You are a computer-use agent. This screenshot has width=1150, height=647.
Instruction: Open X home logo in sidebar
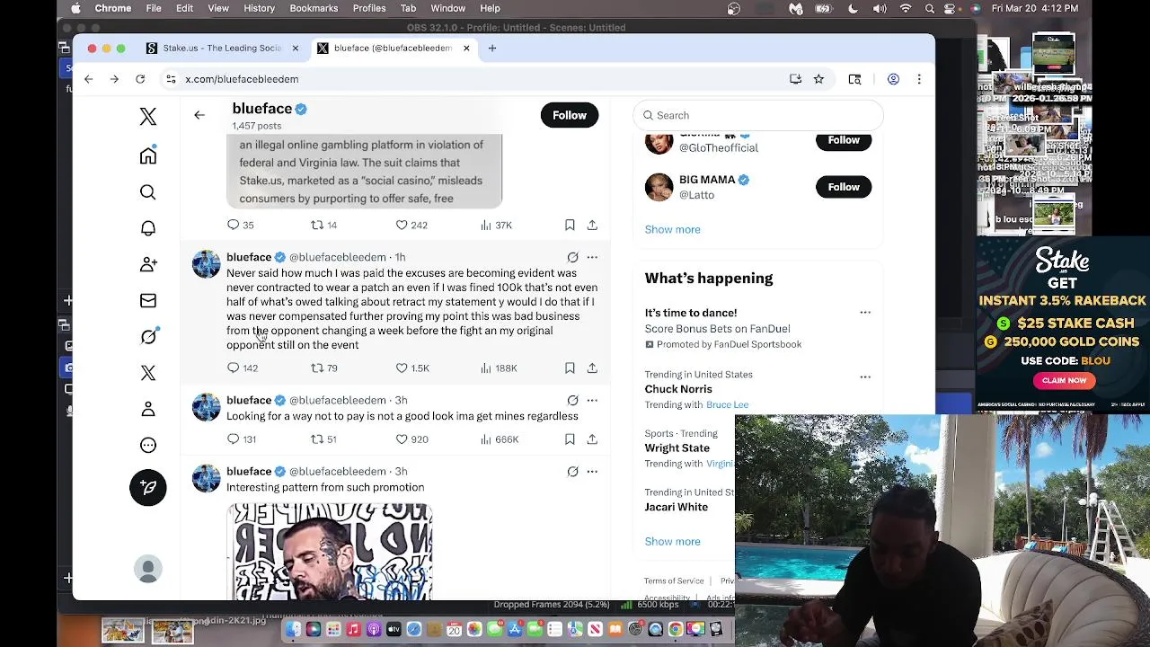pyautogui.click(x=148, y=116)
